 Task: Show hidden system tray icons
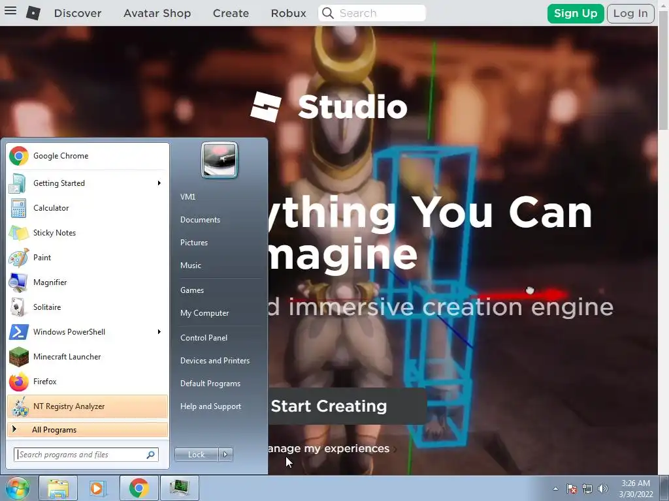(x=555, y=489)
